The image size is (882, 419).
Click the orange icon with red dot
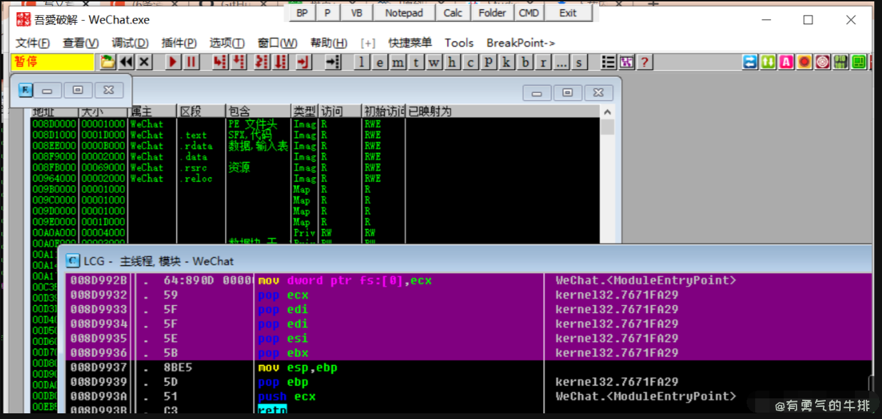[804, 62]
